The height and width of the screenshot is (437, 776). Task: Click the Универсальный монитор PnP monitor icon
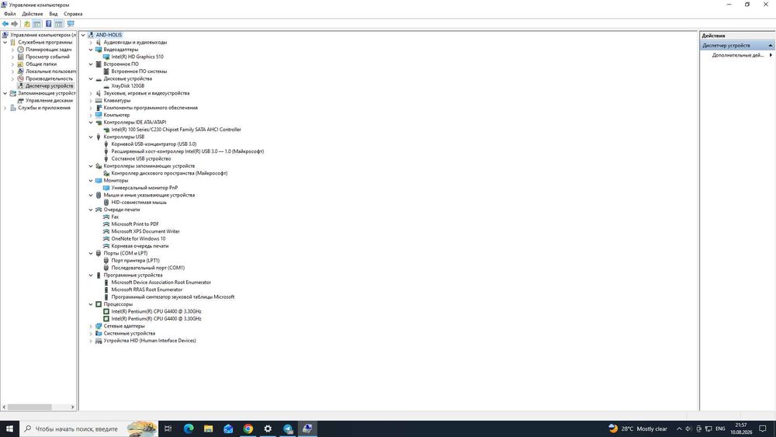click(x=106, y=188)
